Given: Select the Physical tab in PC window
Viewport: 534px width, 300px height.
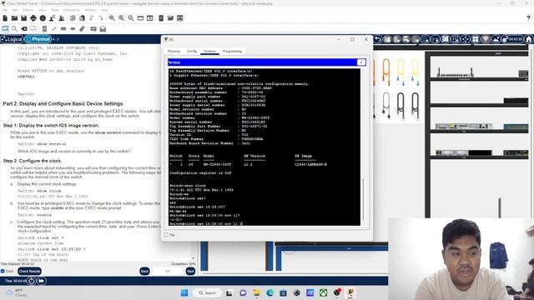Looking at the screenshot, I should coord(174,51).
